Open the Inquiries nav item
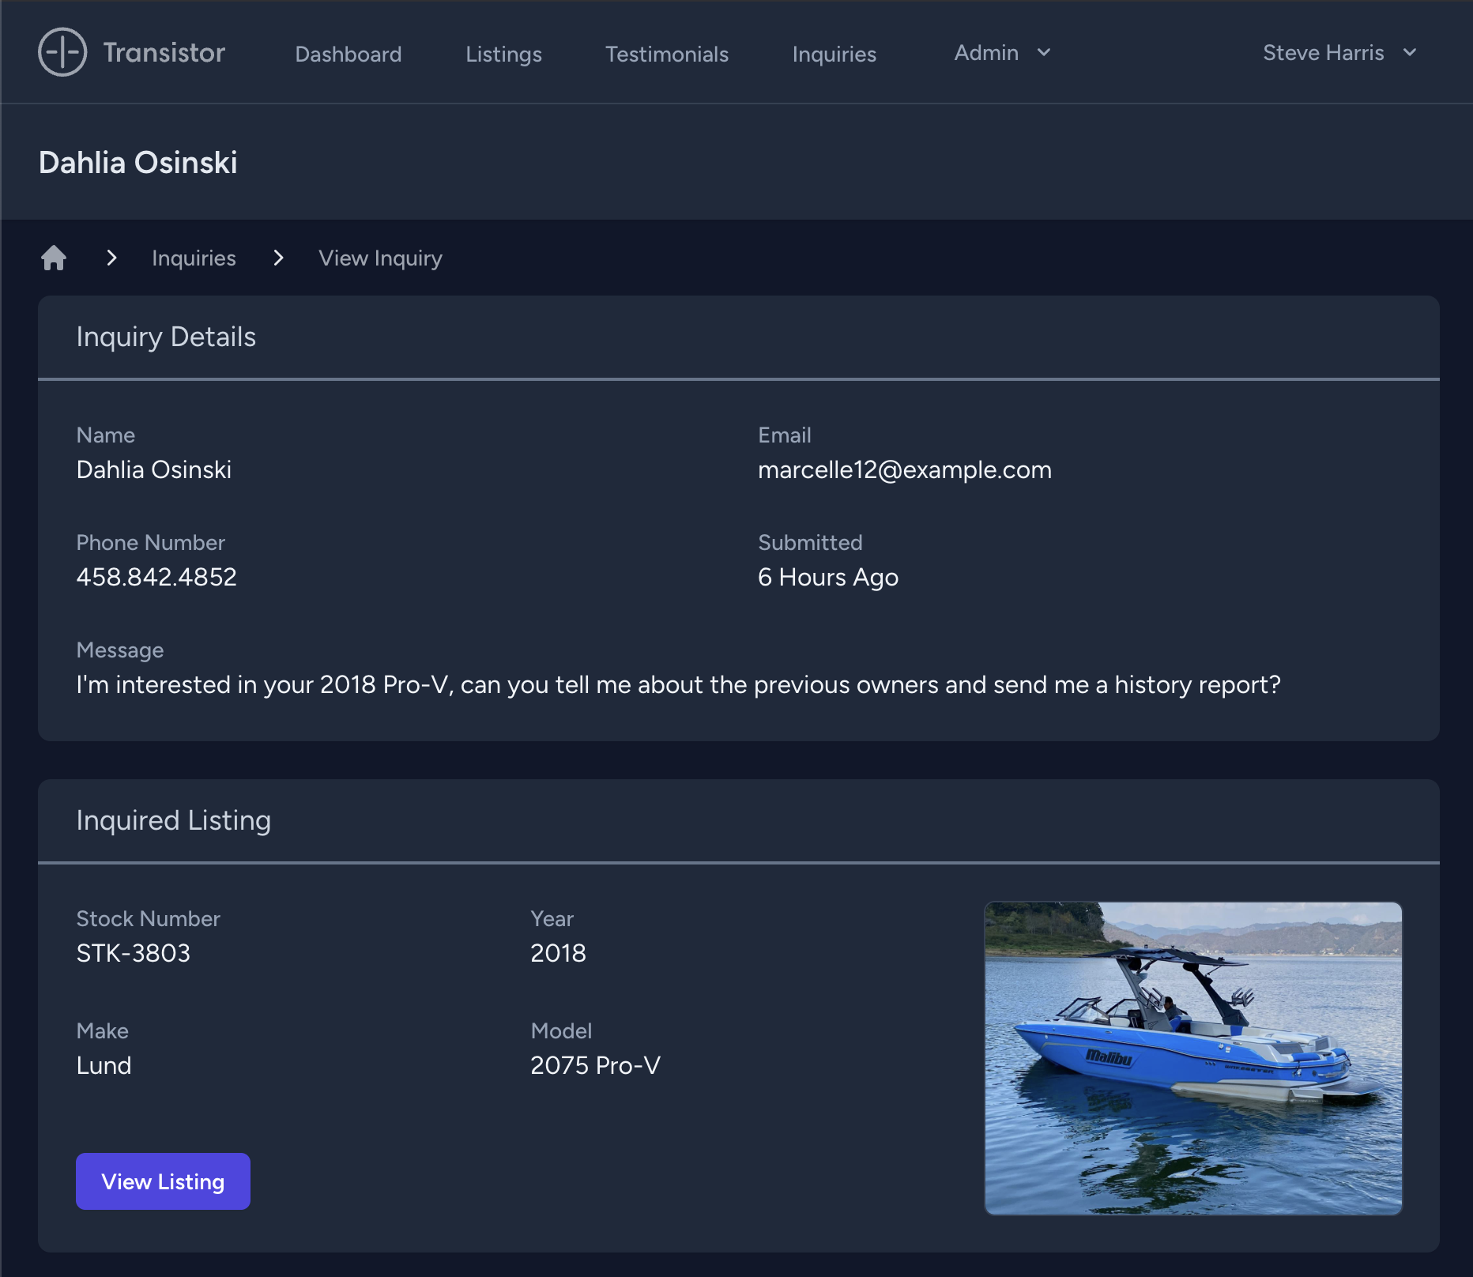The width and height of the screenshot is (1473, 1277). click(x=834, y=54)
